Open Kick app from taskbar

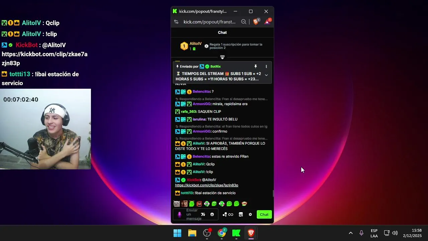pyautogui.click(x=236, y=233)
